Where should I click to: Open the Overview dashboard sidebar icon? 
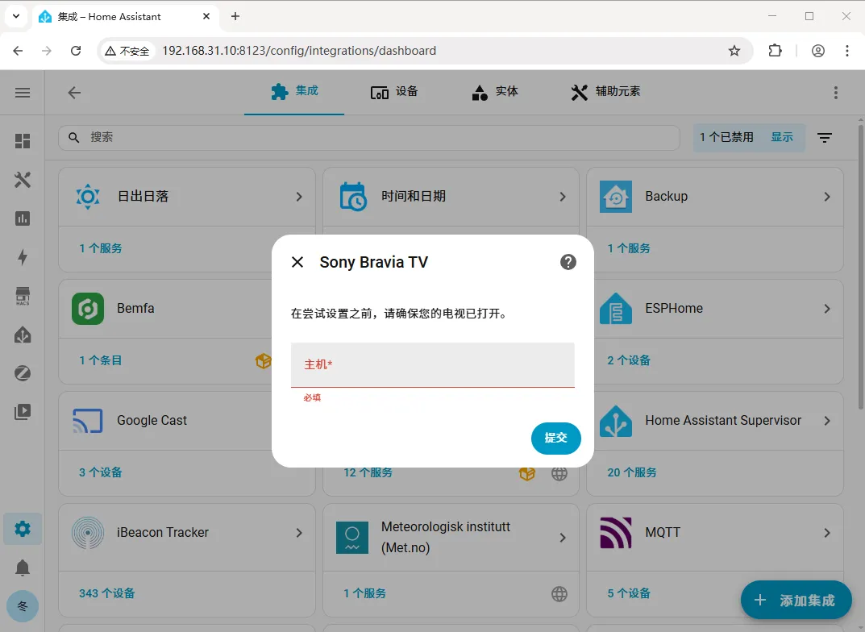click(x=23, y=141)
